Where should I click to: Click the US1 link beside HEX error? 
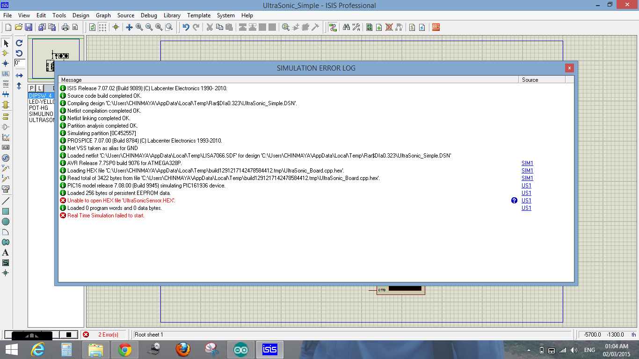(x=526, y=201)
